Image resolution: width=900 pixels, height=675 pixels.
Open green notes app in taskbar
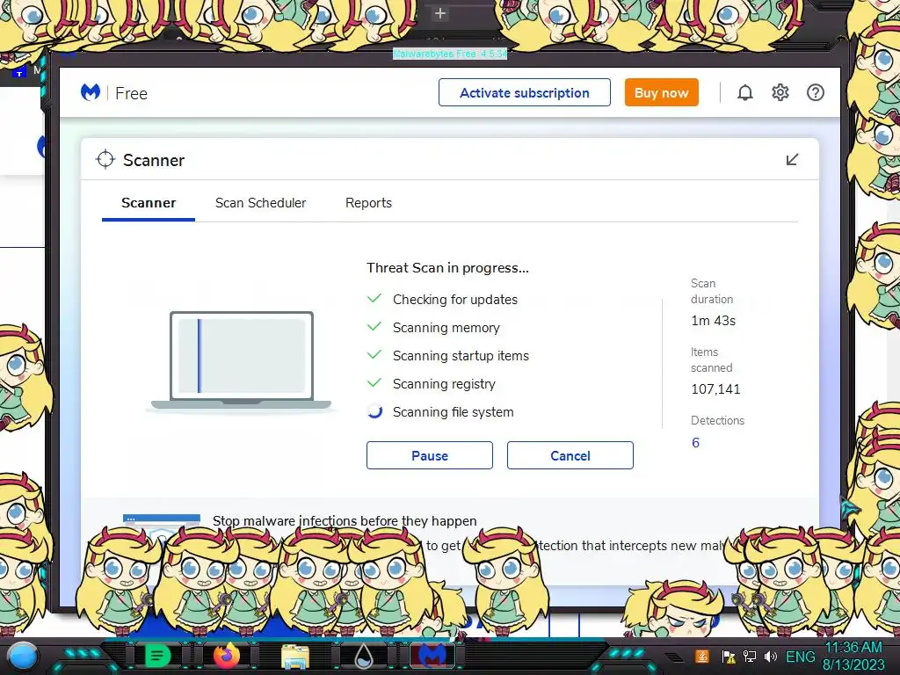(157, 655)
